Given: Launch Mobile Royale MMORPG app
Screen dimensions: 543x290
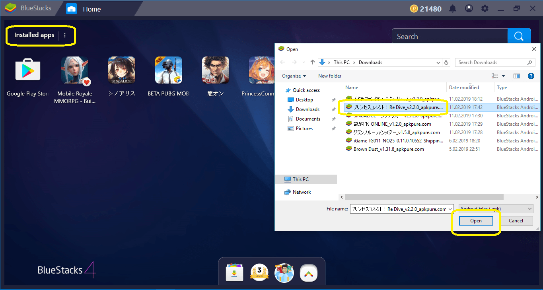Looking at the screenshot, I should 75,70.
